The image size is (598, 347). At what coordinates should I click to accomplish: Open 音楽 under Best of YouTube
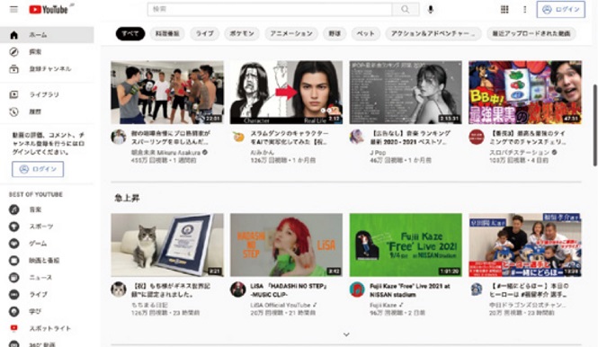tap(47, 209)
